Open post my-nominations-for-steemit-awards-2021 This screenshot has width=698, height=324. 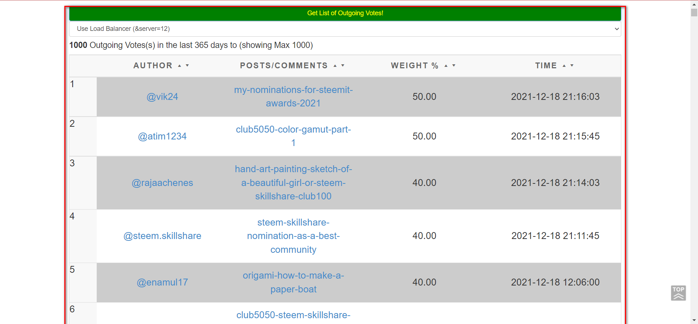point(293,97)
